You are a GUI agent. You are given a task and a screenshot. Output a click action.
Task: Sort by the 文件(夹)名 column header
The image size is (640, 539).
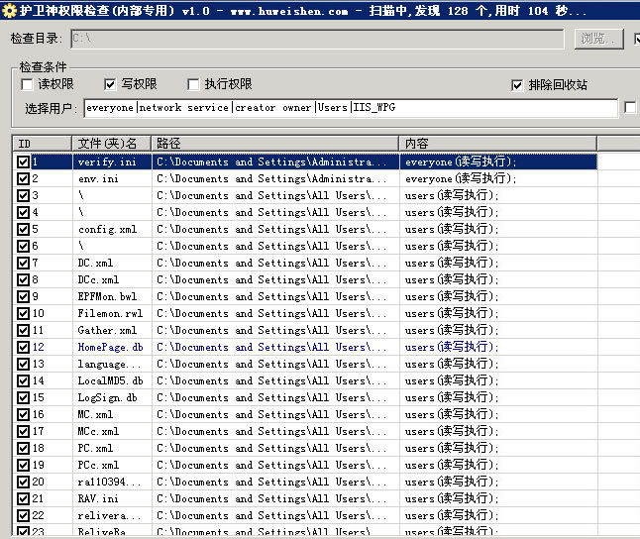[111, 144]
